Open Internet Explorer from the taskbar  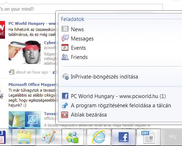(x=99, y=137)
